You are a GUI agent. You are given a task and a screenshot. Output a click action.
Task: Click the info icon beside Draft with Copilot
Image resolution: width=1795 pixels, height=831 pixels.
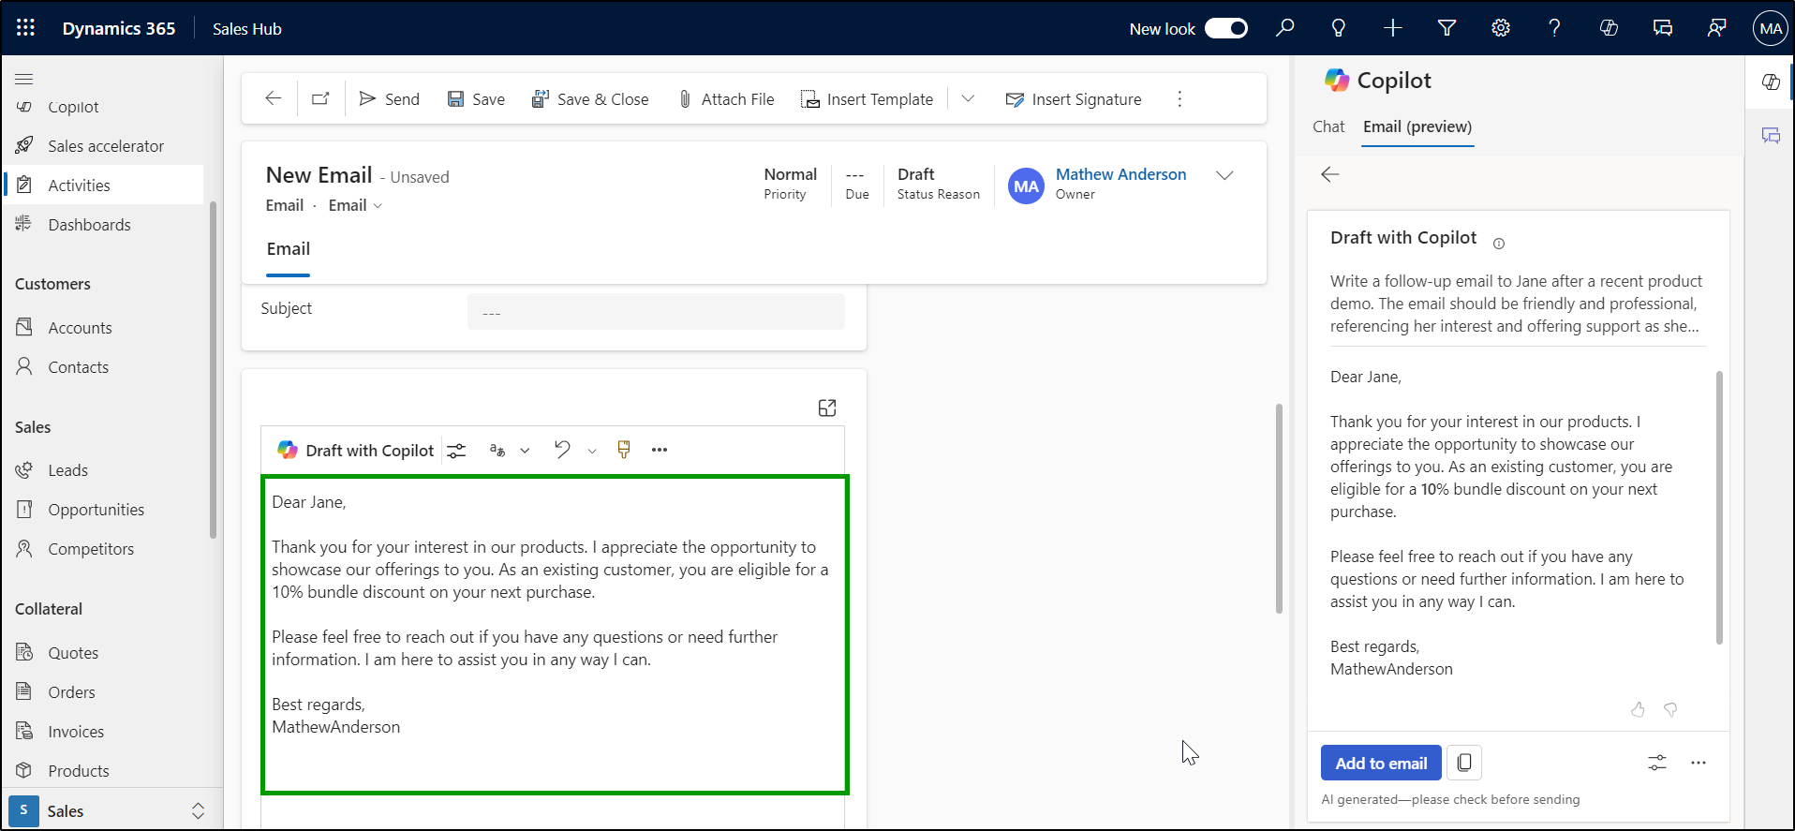1499,244
